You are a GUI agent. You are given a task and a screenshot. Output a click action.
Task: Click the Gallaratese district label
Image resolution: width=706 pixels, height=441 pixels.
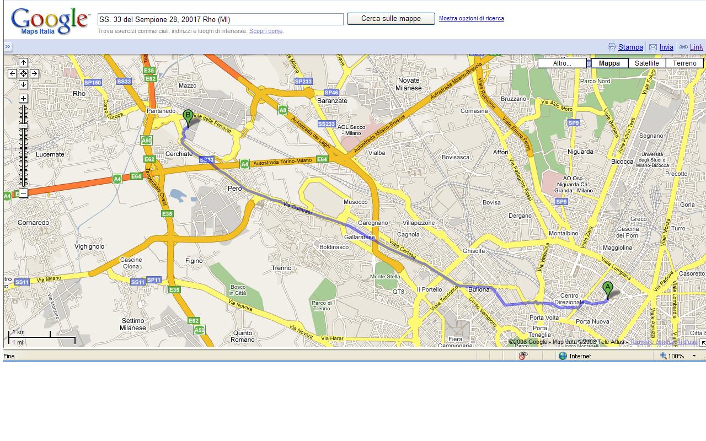point(360,237)
